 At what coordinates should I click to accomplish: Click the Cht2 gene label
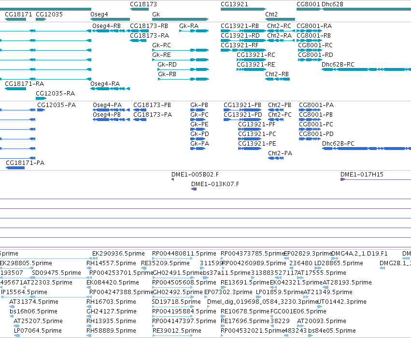[x=271, y=14]
